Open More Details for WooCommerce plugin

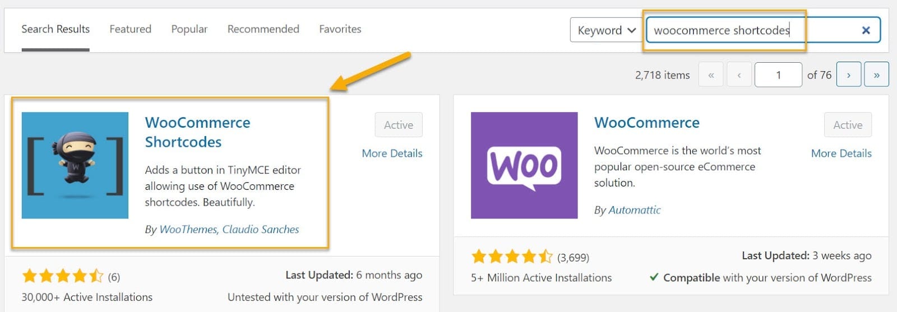tap(841, 153)
